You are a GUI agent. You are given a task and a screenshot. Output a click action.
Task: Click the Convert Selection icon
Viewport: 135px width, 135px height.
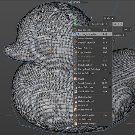click(x=75, y=115)
